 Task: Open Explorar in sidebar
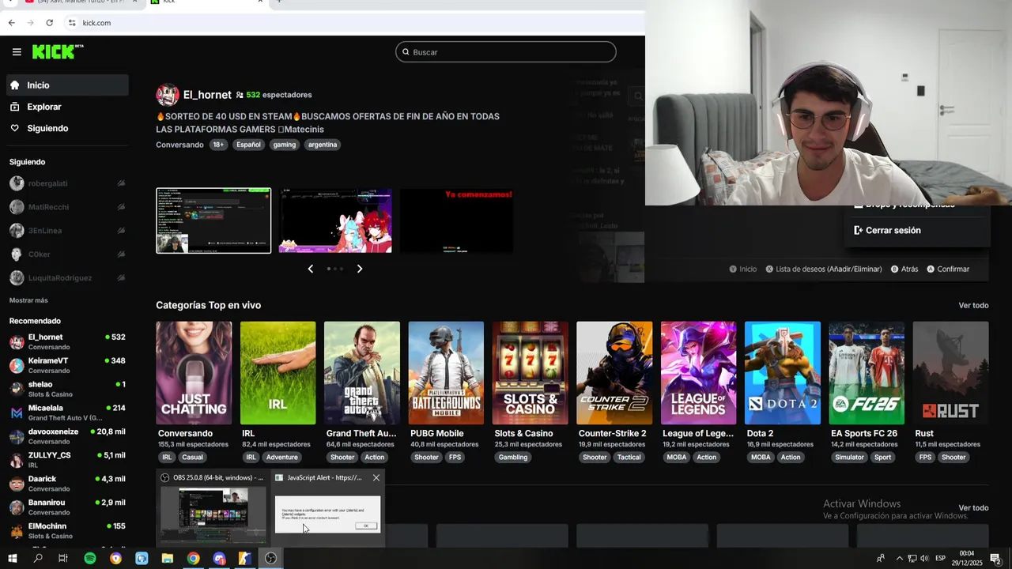(x=67, y=107)
